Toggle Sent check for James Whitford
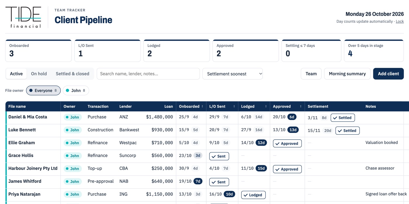Image resolution: width=409 pixels, height=204 pixels. pos(219,182)
